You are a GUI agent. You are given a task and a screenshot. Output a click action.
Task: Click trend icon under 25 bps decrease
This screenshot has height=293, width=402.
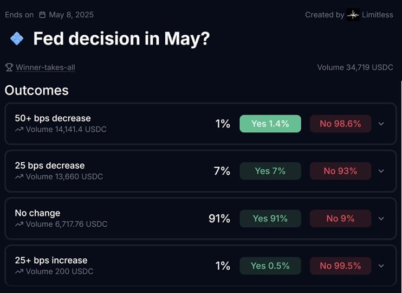tap(19, 177)
